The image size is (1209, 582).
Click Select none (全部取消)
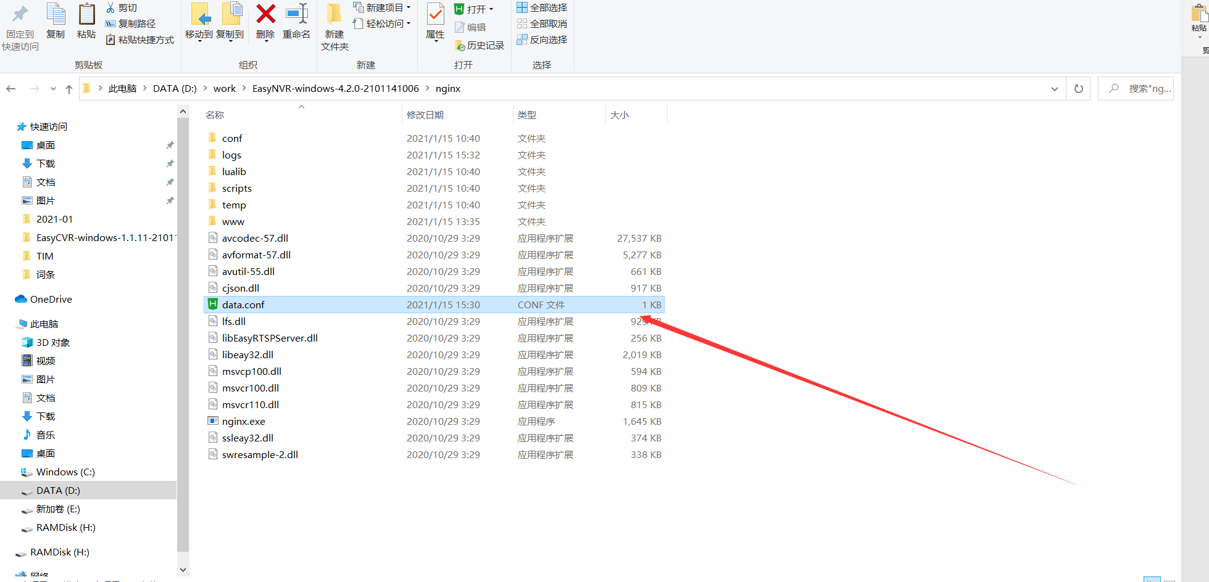click(x=542, y=23)
